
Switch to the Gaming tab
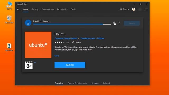click(x=35, y=9)
